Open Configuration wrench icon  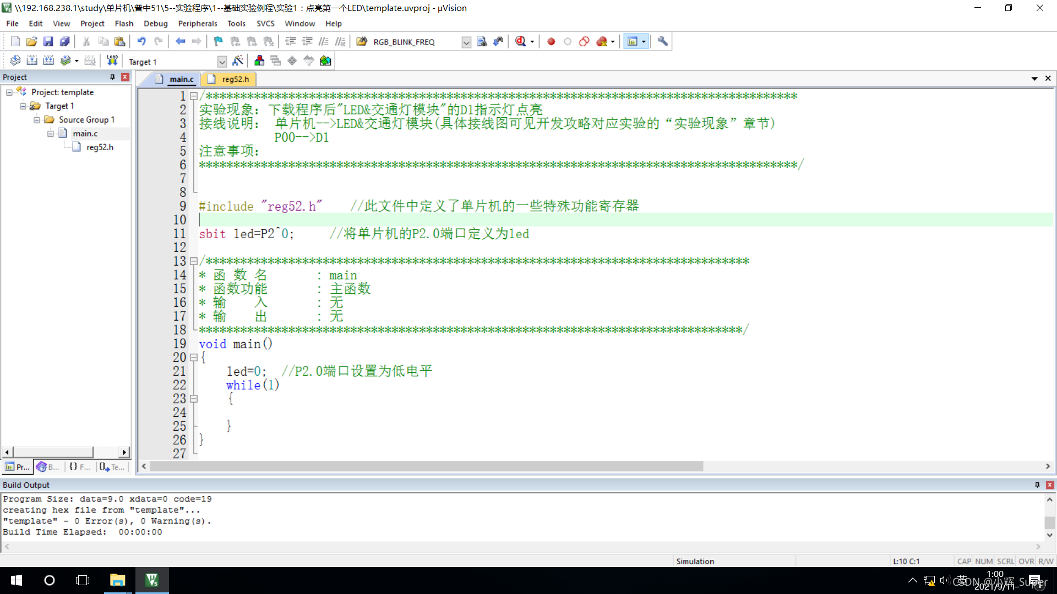[x=662, y=41]
